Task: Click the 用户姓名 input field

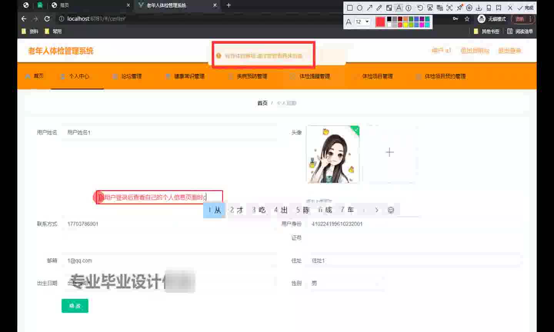Action: point(169,132)
